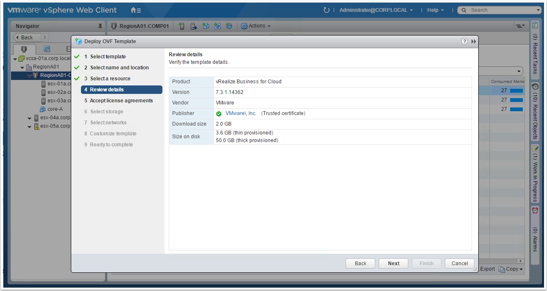Select the core-A resource pool
The width and height of the screenshot is (547, 291).
51,109
